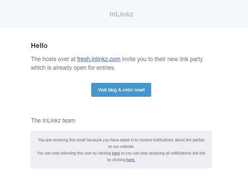Image resolution: width=248 pixels, height=179 pixels.
Task: Click the words 'invite you to their new link party'
Action: tap(162, 59)
